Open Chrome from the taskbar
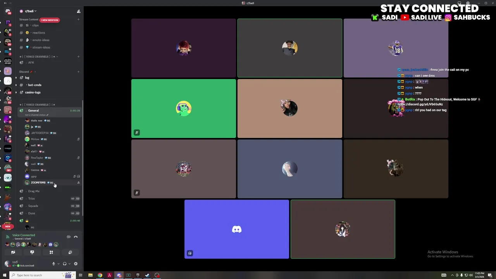 (100, 275)
